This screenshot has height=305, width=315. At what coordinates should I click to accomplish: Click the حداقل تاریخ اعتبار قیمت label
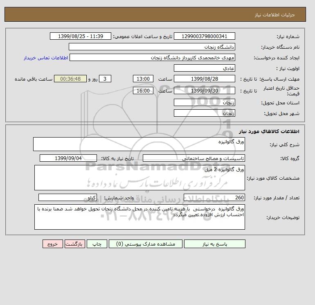point(281,91)
